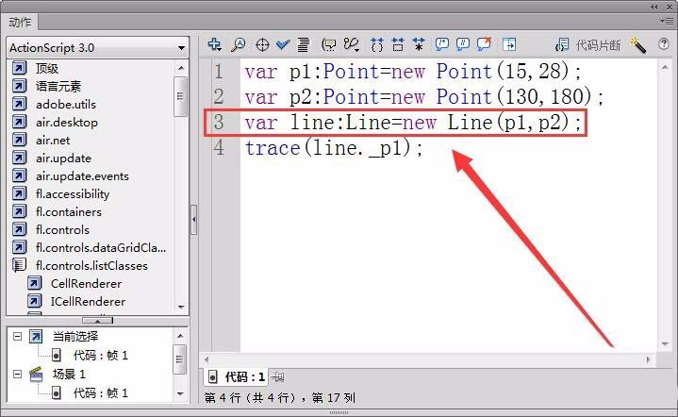Close the Actions panel with X
The image size is (678, 417).
[669, 7]
